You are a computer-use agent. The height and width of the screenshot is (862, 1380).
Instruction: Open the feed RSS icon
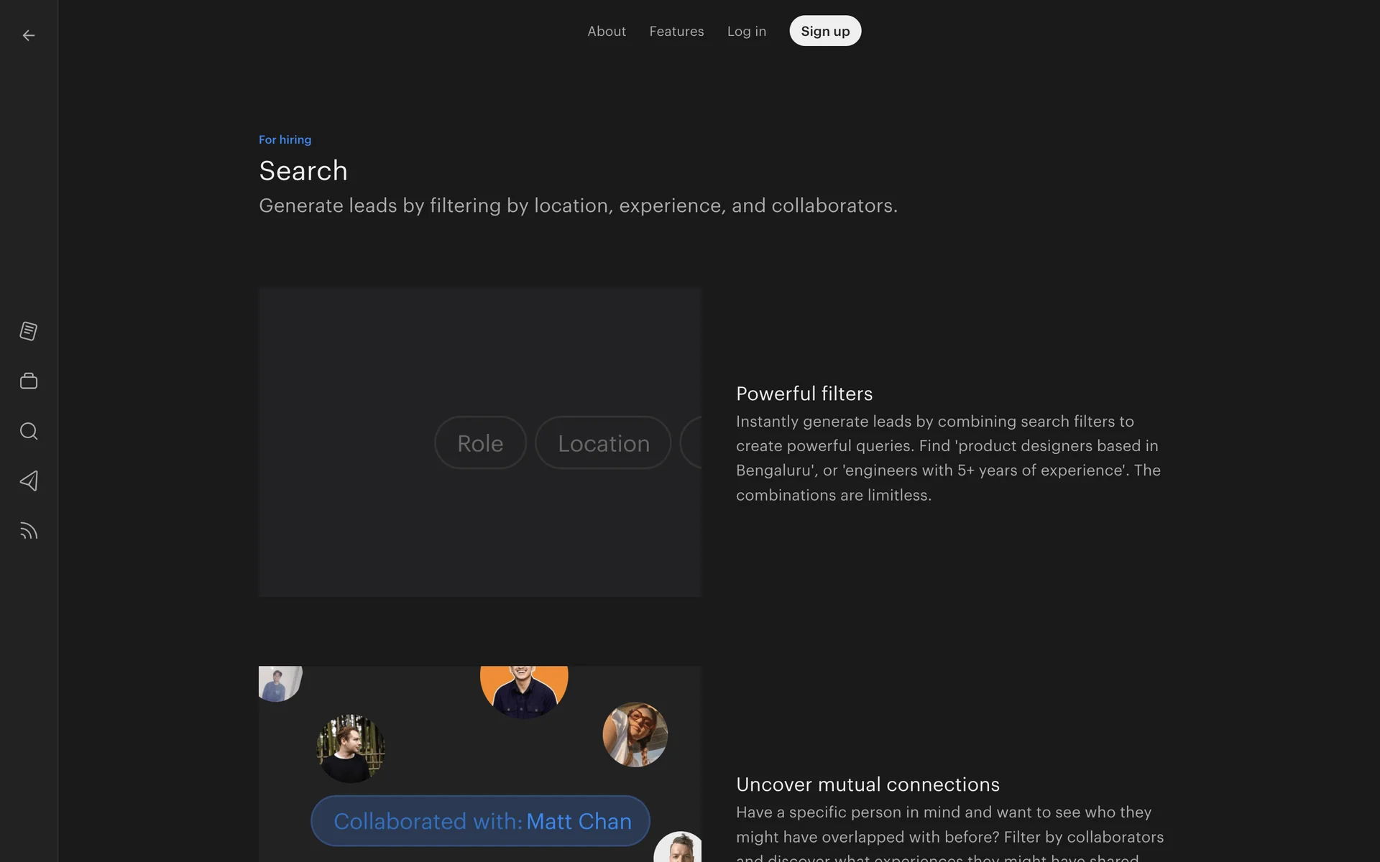pyautogui.click(x=29, y=531)
